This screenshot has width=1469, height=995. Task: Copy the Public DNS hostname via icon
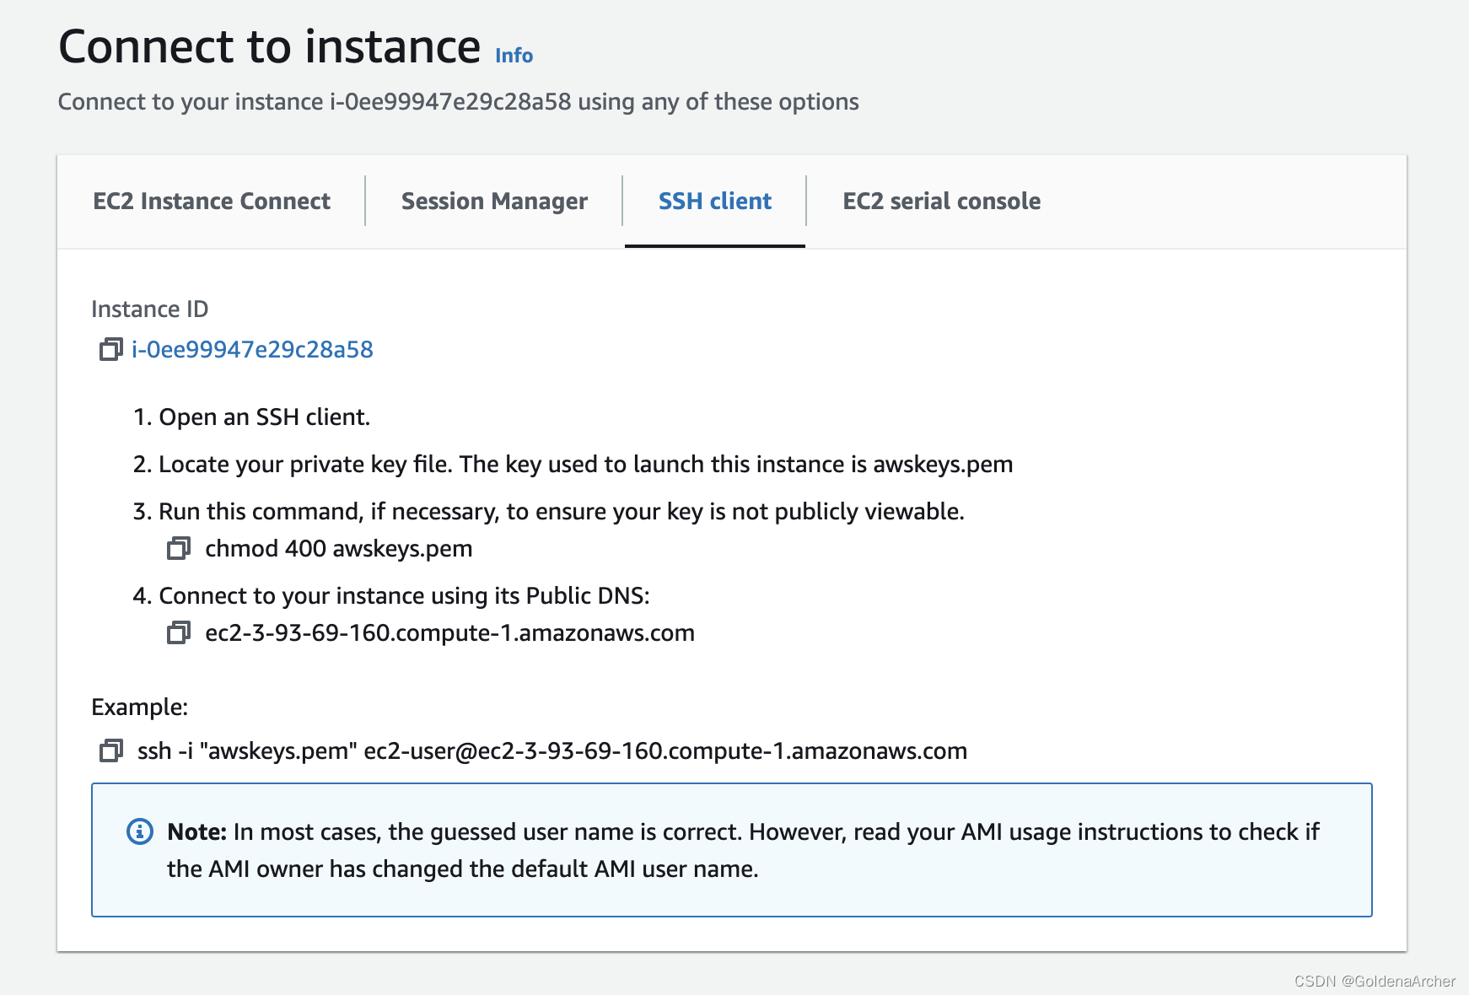179,632
